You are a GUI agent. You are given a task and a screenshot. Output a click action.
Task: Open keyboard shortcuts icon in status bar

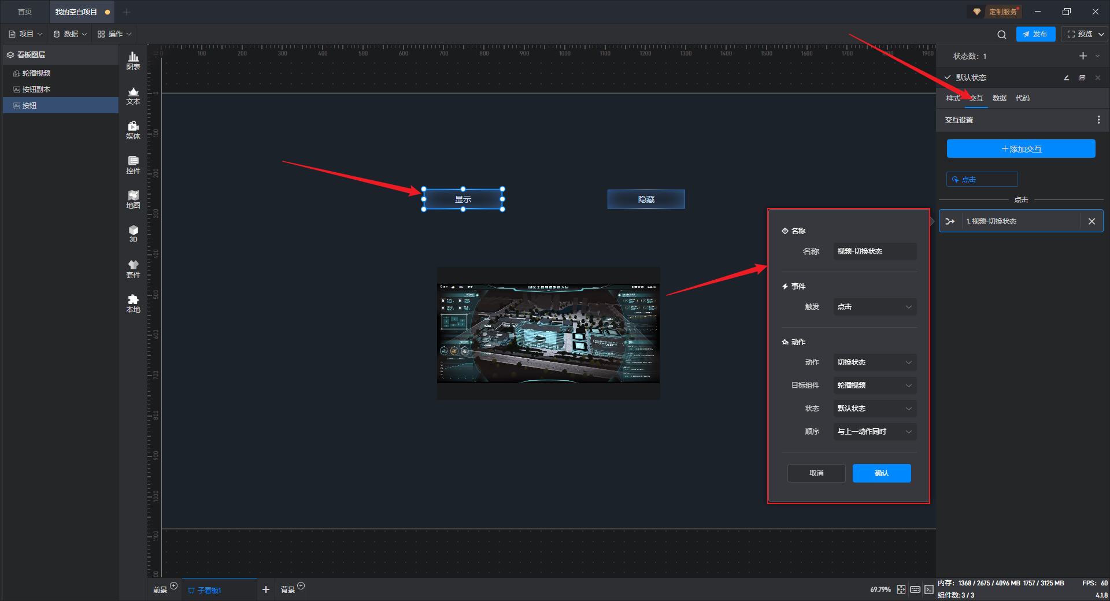click(x=915, y=589)
